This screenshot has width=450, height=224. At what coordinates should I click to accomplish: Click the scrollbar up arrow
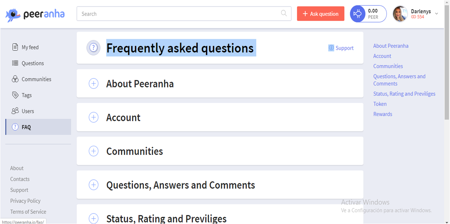point(447,3)
